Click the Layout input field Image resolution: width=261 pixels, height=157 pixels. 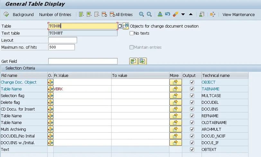(63, 40)
